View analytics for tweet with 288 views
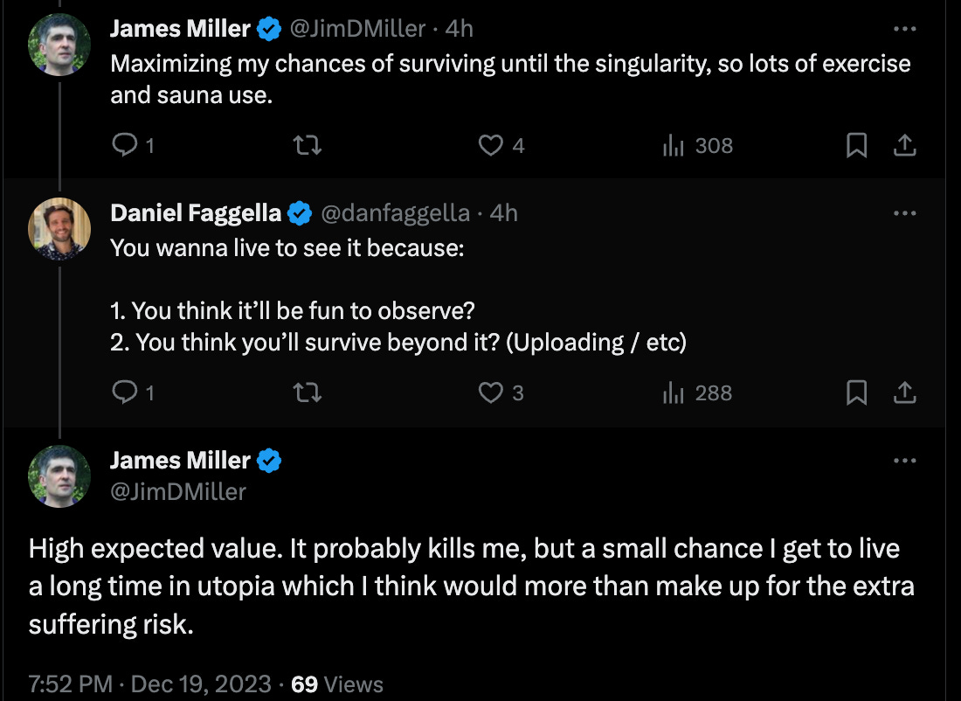 674,393
